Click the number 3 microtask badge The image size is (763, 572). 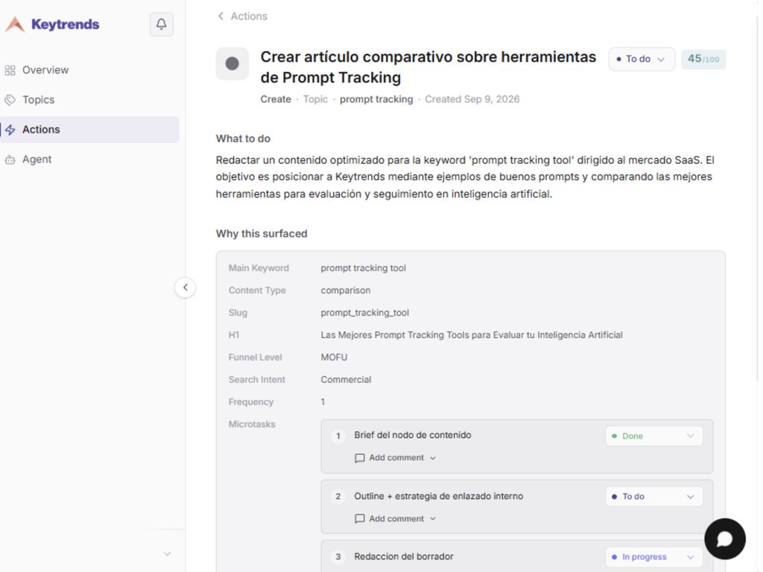tap(338, 557)
